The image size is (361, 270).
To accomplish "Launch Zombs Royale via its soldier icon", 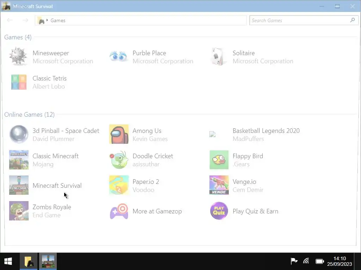I will (19, 211).
